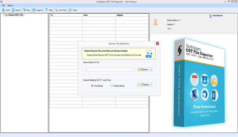
Task: Click the Close toolbar button
Action: (x=73, y=10)
